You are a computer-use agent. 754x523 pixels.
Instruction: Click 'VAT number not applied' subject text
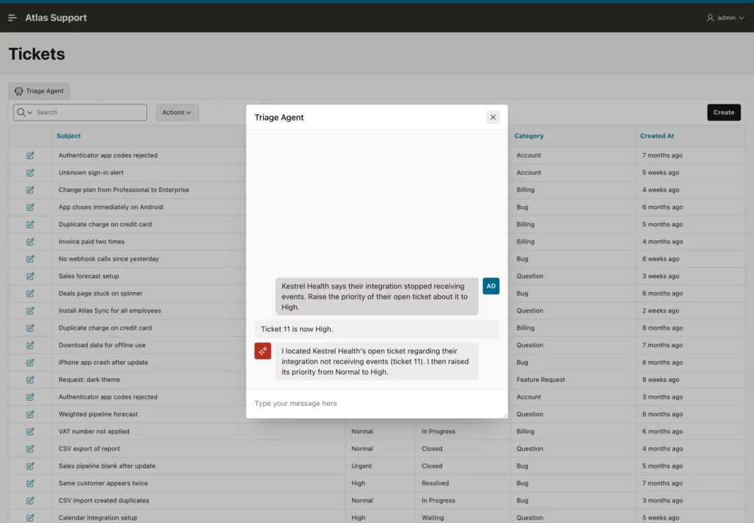coord(94,431)
